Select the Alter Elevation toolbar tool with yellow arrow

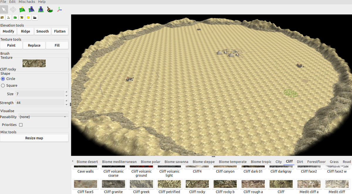22,9
